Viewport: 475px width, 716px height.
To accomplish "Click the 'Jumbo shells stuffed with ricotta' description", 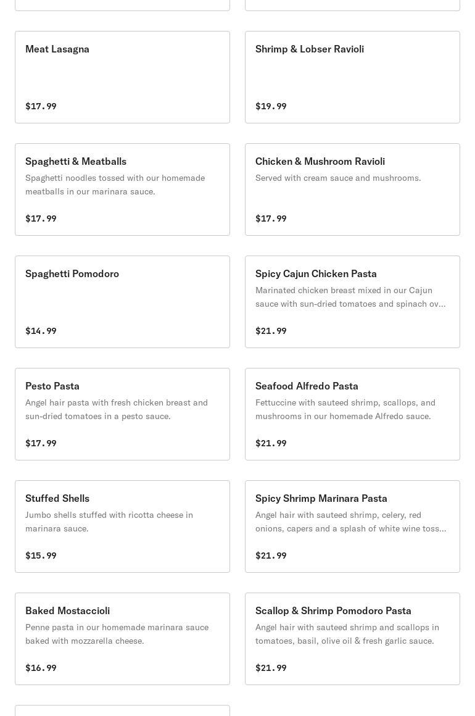I will (109, 522).
